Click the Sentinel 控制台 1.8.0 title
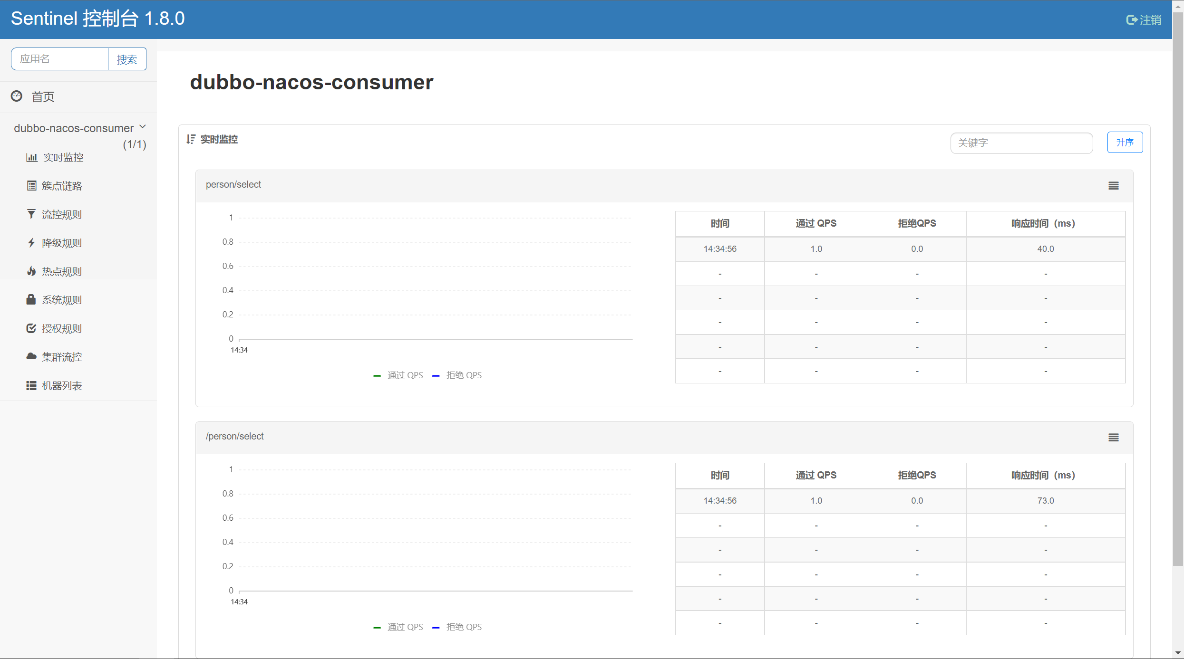Viewport: 1184px width, 659px height. 98,19
